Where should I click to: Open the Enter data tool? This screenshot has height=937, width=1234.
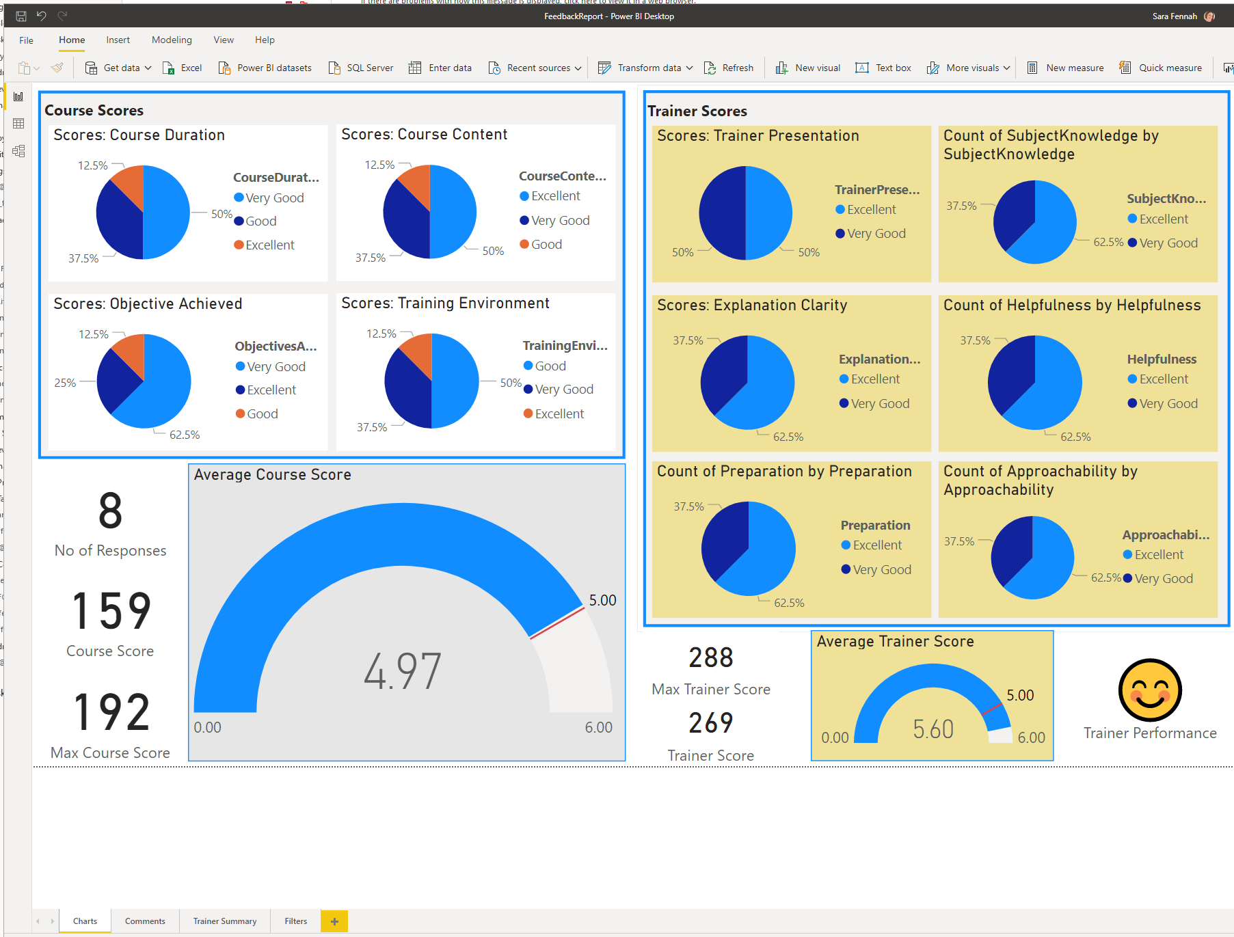[x=415, y=67]
